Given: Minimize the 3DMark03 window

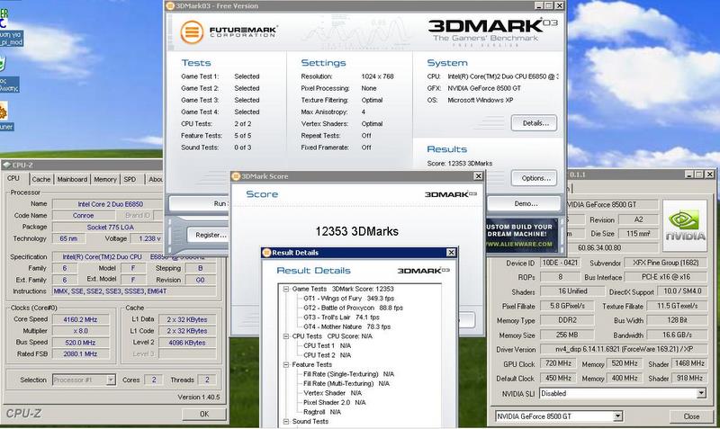Looking at the screenshot, I should pyautogui.click(x=539, y=5).
